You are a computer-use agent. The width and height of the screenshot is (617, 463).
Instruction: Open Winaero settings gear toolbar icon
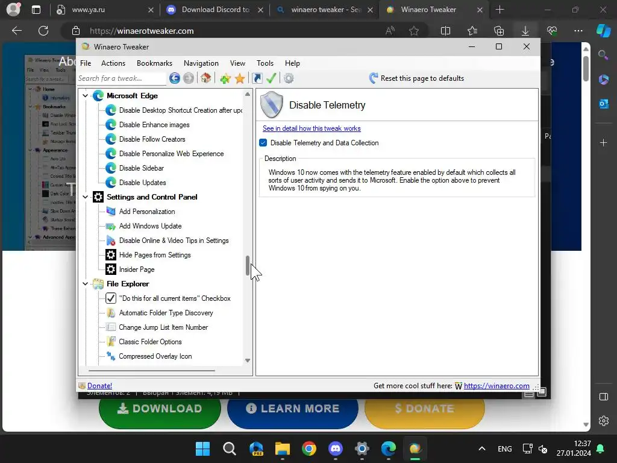[289, 78]
